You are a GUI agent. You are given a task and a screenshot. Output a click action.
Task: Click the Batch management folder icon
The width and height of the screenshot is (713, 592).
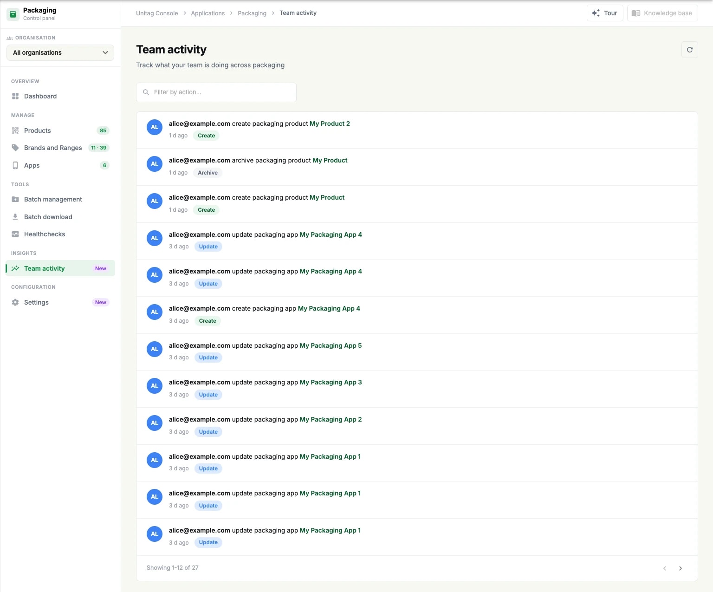(x=15, y=199)
